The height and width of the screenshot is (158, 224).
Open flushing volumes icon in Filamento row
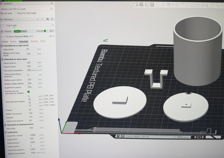(x=48, y=19)
